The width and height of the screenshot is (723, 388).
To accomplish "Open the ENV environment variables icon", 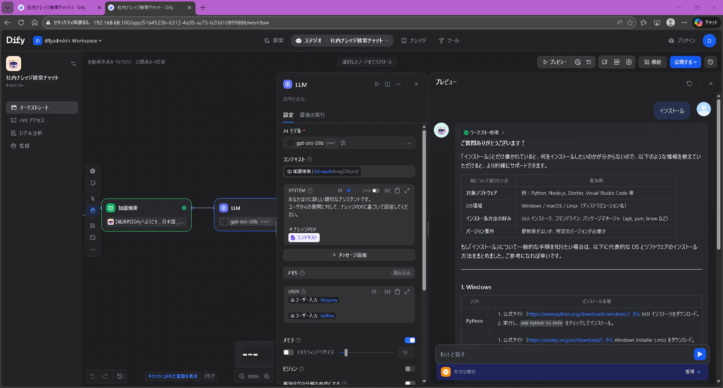I will 617,62.
